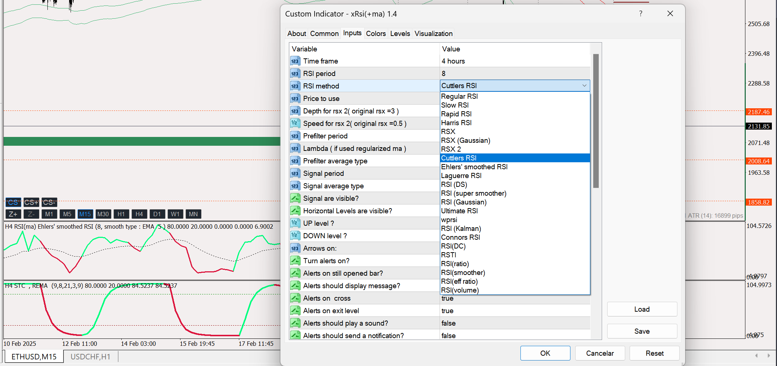Click the Time frame value 4 hours
The image size is (777, 366).
[515, 61]
